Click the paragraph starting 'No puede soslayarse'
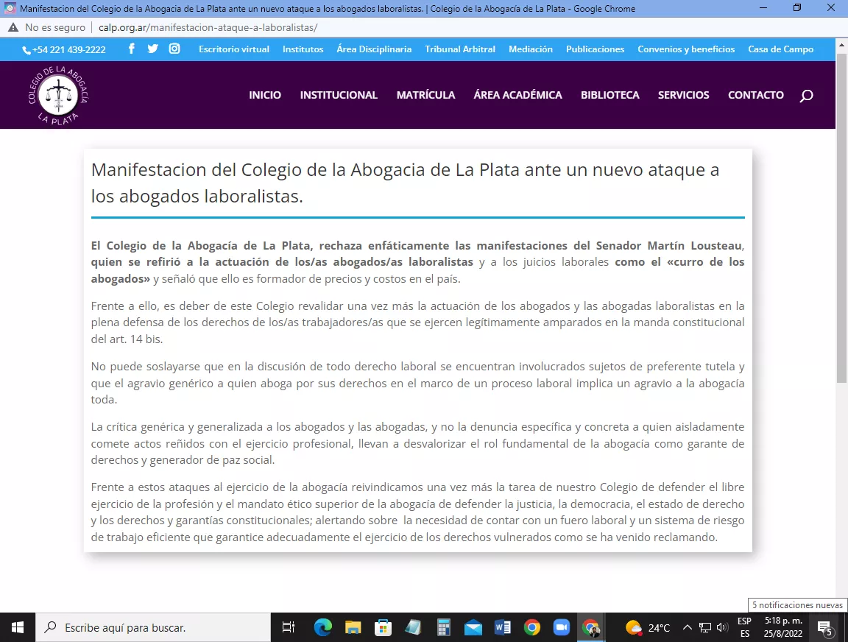This screenshot has height=642, width=848. (417, 383)
